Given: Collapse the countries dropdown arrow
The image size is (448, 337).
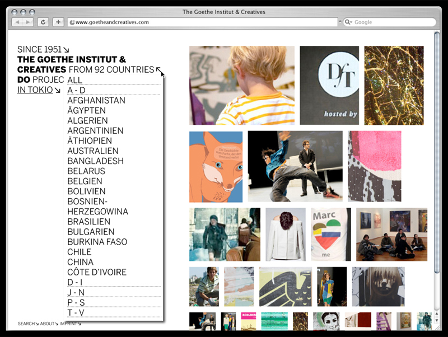Looking at the screenshot, I should (x=158, y=69).
